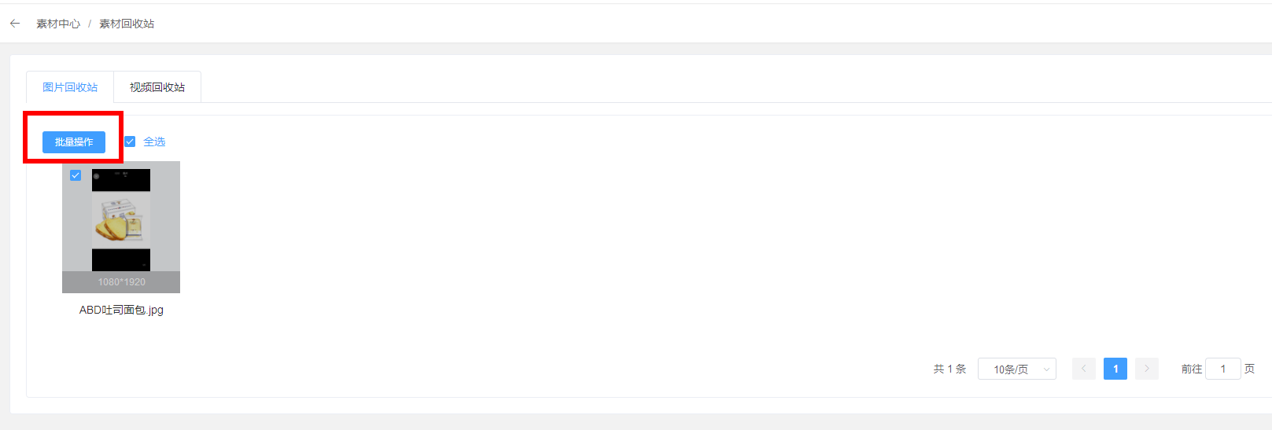This screenshot has width=1272, height=430.
Task: Click the 1080*1920 resolution overlay
Action: [x=121, y=282]
